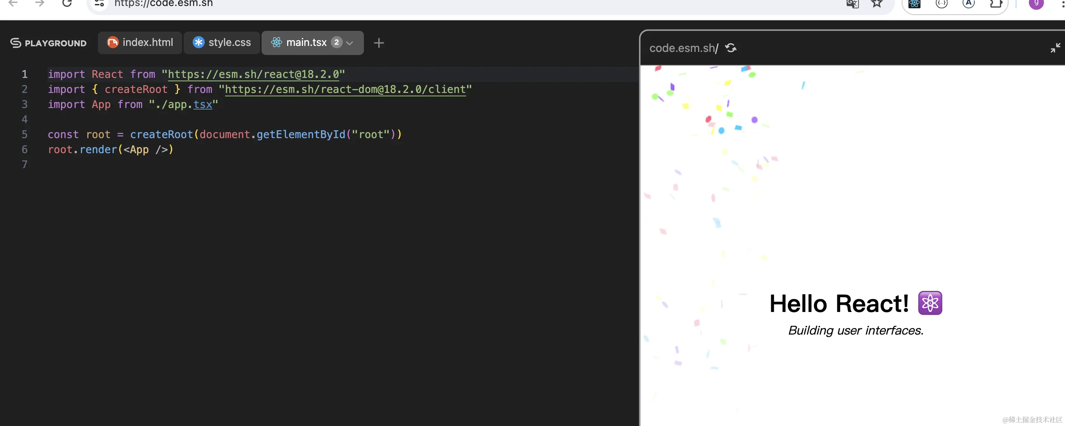Click line number 5 in gutter

click(x=24, y=134)
